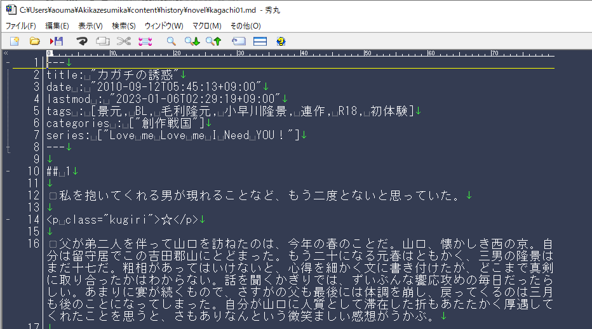Image resolution: width=592 pixels, height=329 pixels.
Task: Open the 検索(S) menu
Action: 123,26
